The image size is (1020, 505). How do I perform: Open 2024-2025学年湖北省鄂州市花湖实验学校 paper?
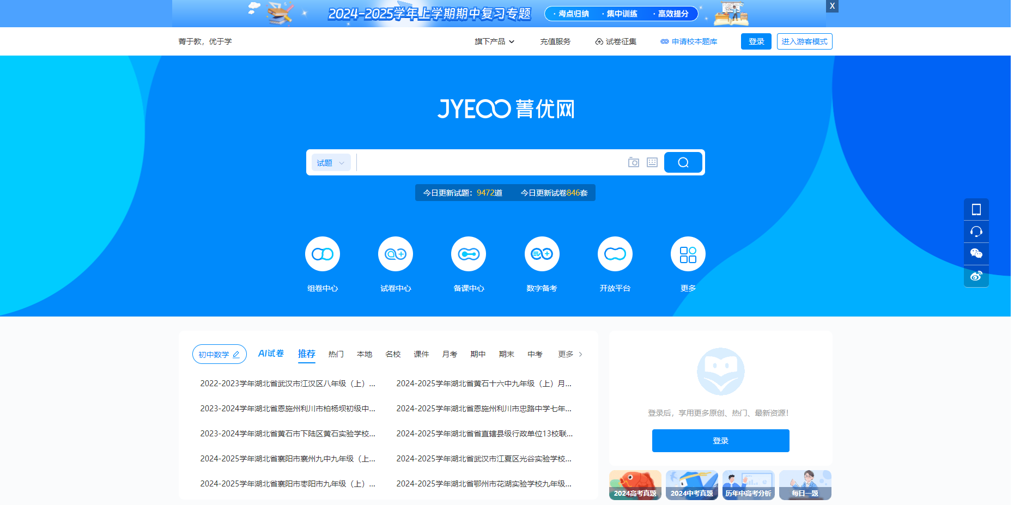click(484, 484)
